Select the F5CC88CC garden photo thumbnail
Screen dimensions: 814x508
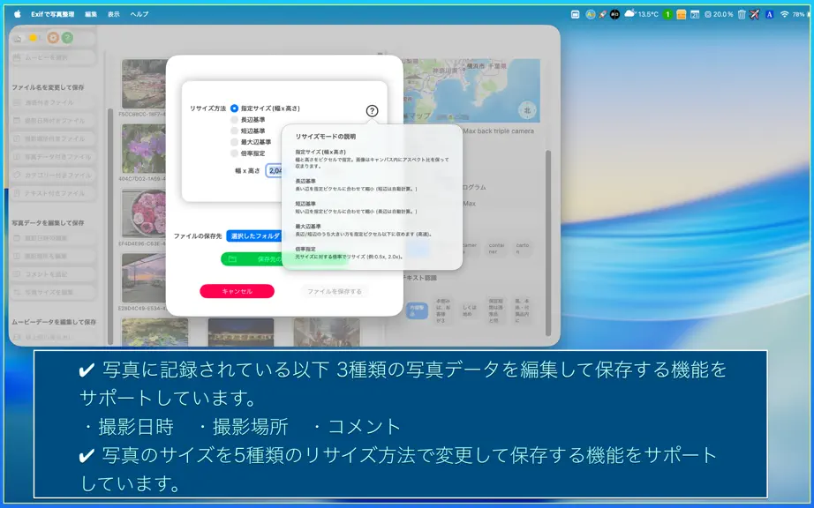144,84
